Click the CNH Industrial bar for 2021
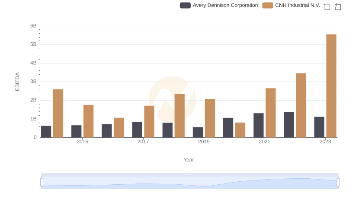Image resolution: width=346 pixels, height=199 pixels. click(271, 113)
